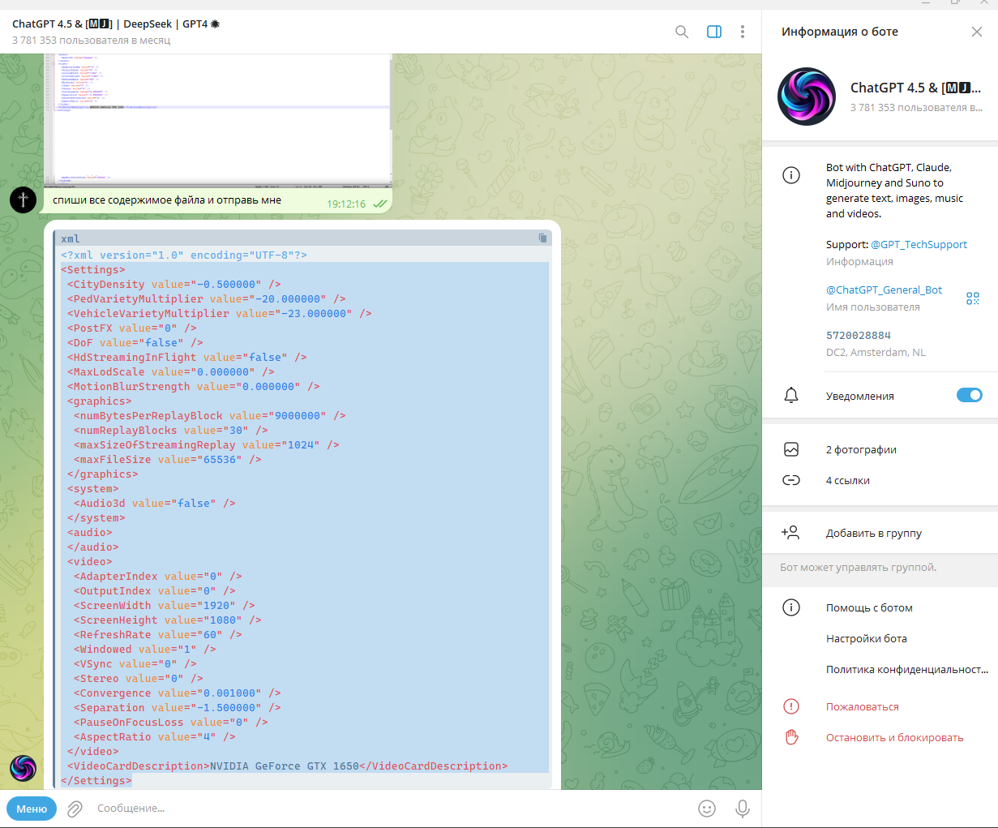998x828 pixels.
Task: Click the bot ID 5720028884
Action: 859,335
